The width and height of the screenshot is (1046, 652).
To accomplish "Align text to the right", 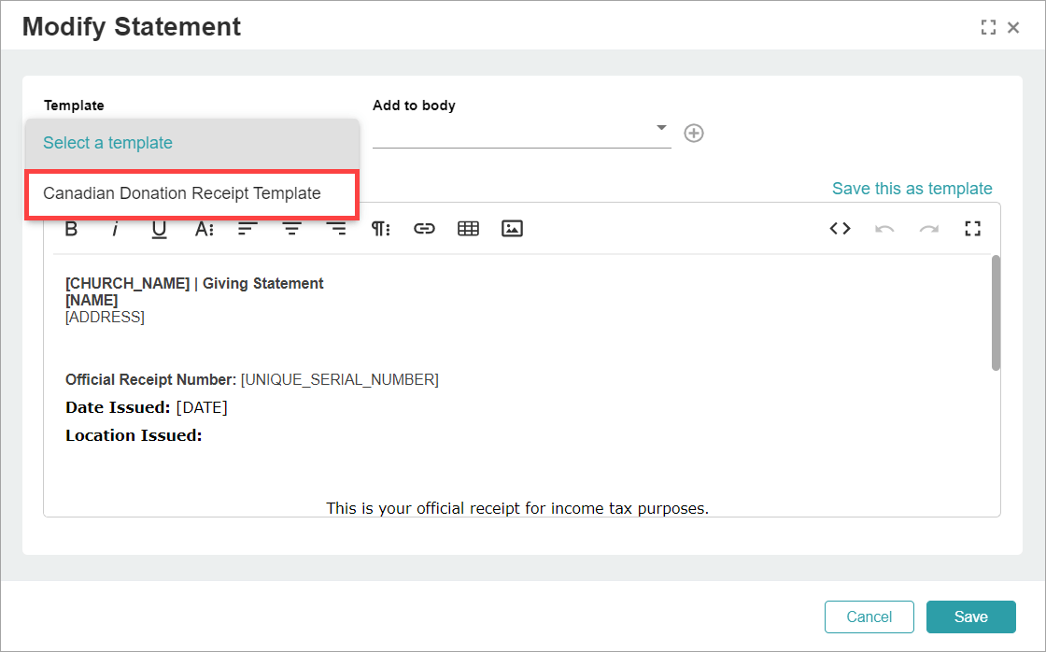I will click(x=335, y=229).
